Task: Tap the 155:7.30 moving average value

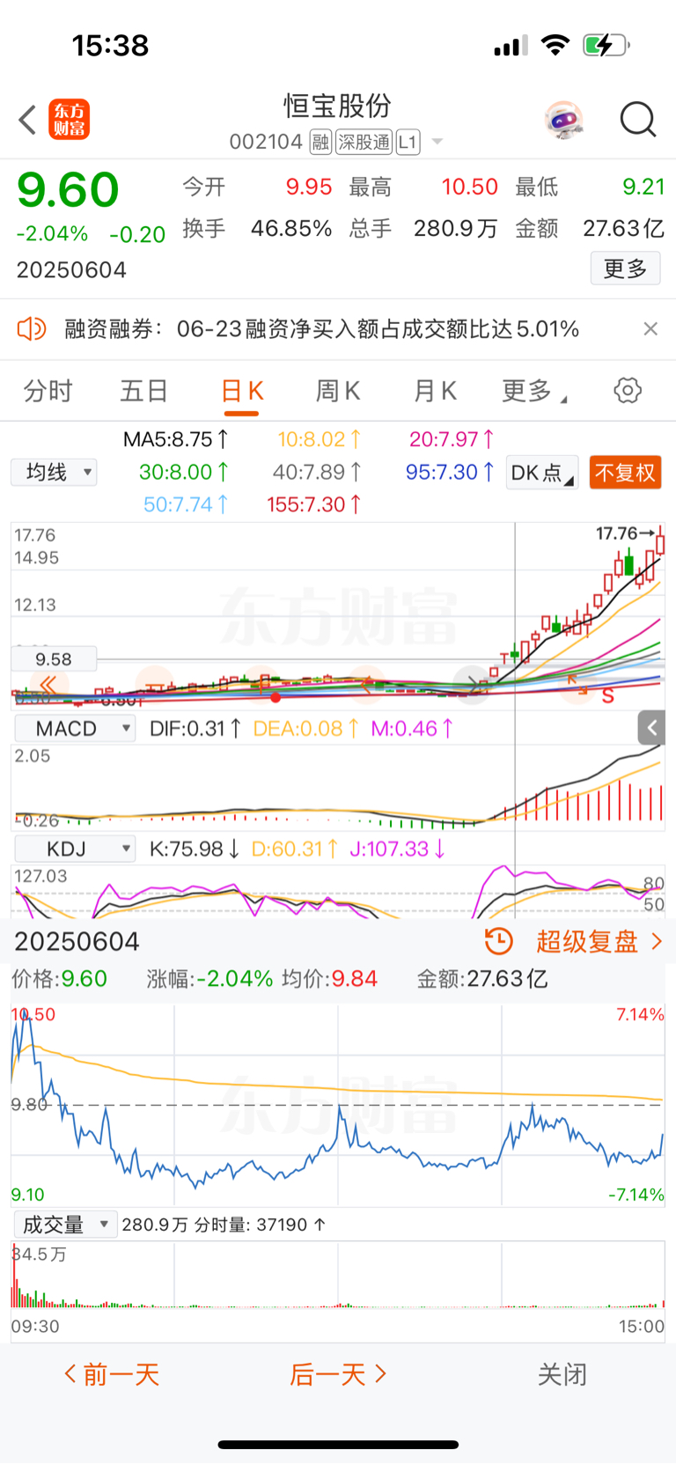Action: (314, 504)
